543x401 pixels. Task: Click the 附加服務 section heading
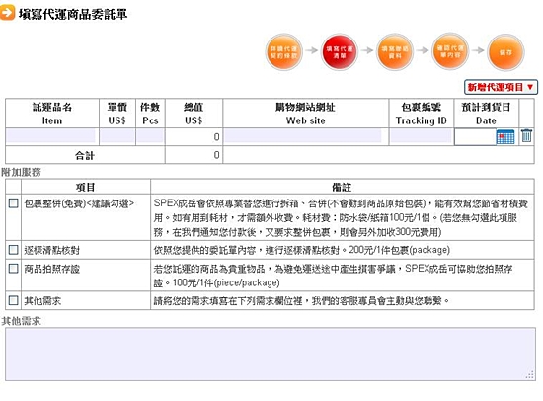pos(21,172)
